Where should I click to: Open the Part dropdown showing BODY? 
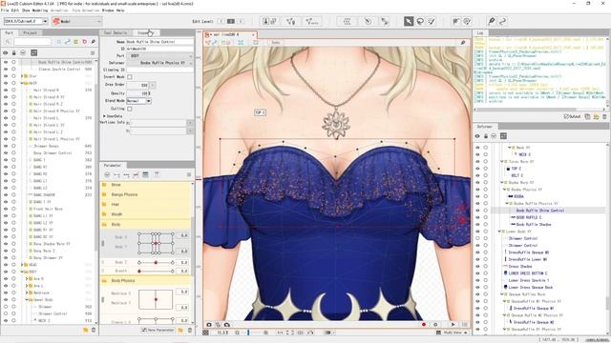(x=159, y=55)
